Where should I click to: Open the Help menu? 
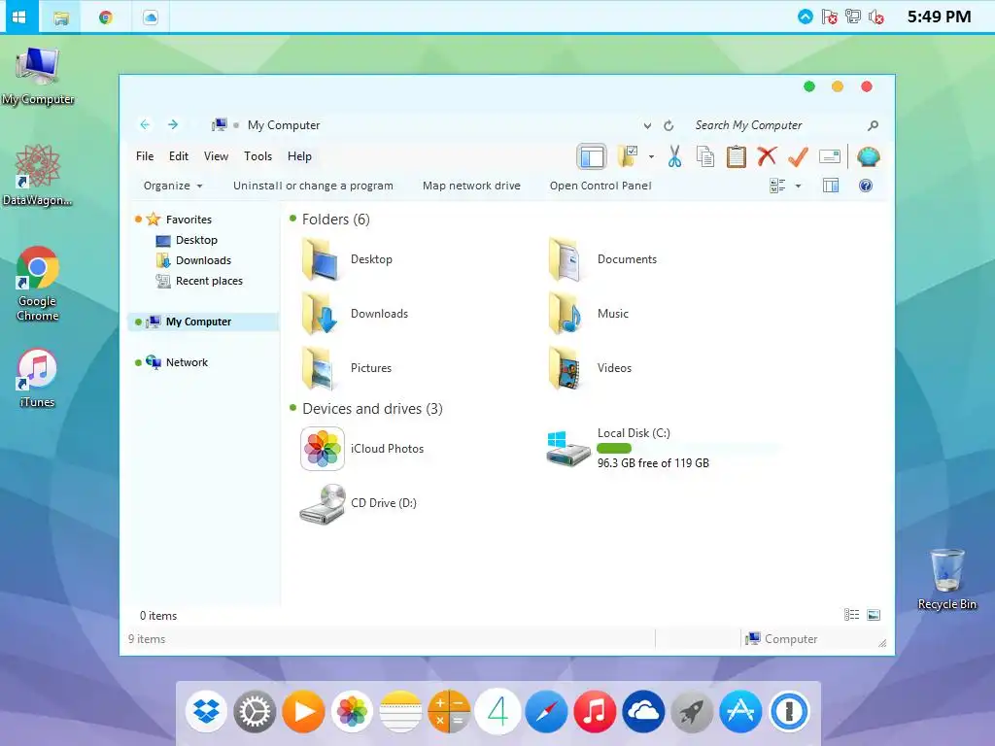pyautogui.click(x=299, y=156)
